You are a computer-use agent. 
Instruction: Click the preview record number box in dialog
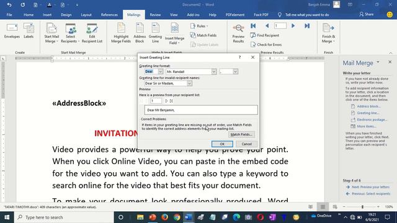point(156,101)
